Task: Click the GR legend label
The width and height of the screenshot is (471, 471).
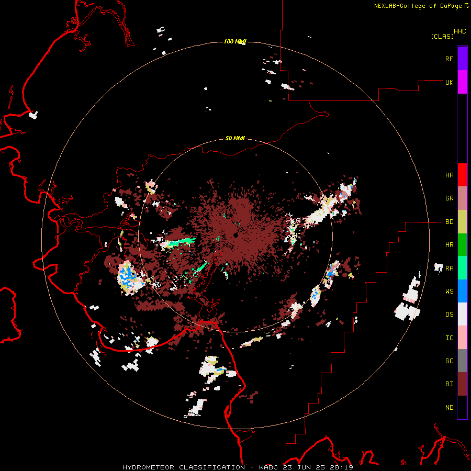Action: (449, 198)
